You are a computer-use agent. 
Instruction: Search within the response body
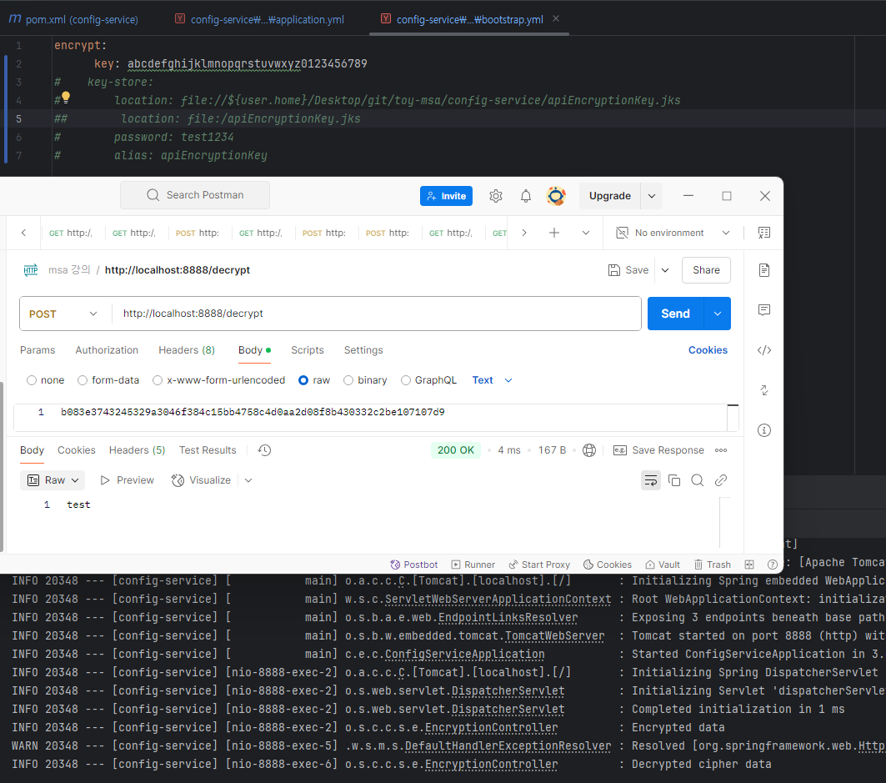(698, 480)
